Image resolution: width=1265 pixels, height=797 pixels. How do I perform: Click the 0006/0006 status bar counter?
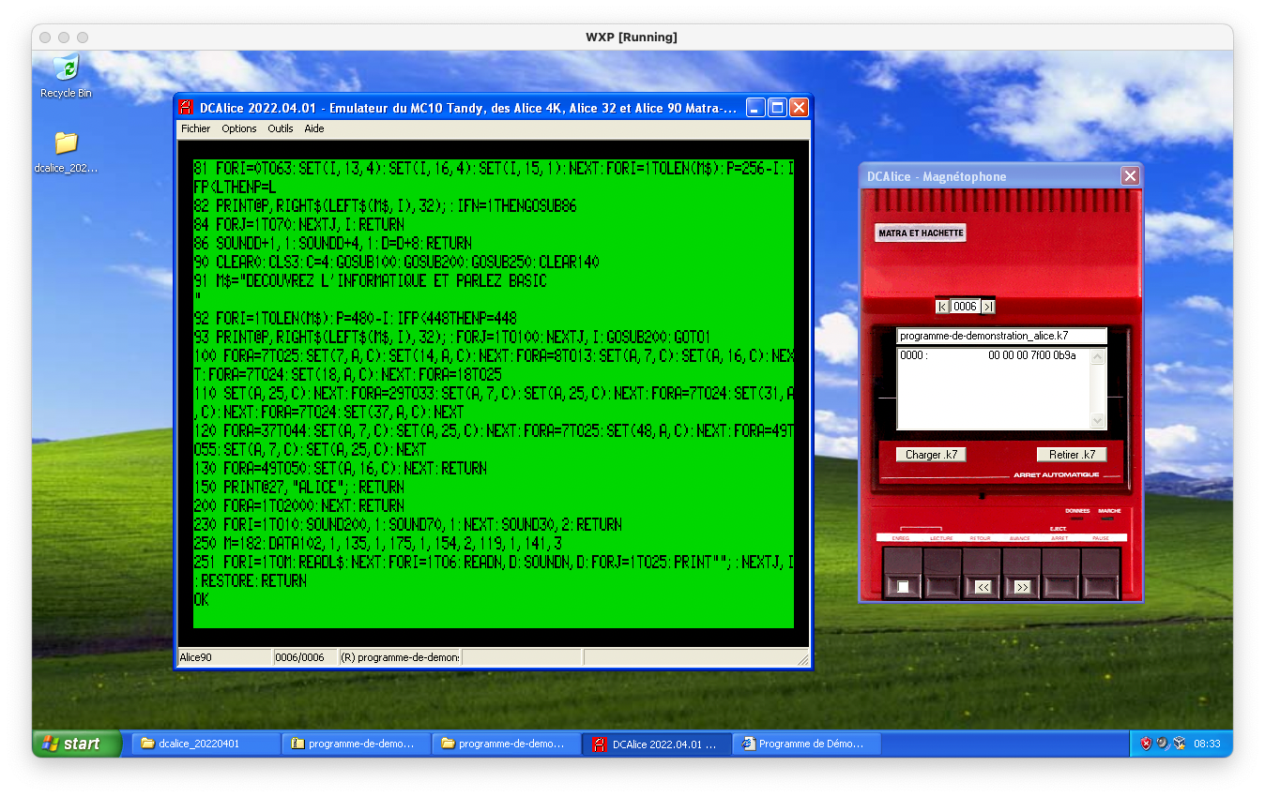tap(305, 657)
